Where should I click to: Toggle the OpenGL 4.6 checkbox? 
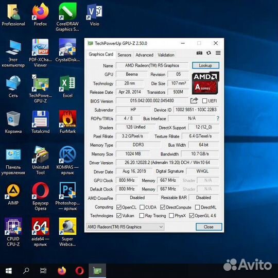pyautogui.click(x=192, y=216)
